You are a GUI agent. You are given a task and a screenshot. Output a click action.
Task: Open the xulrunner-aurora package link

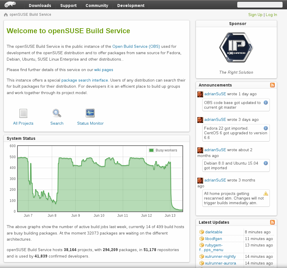point(220,263)
